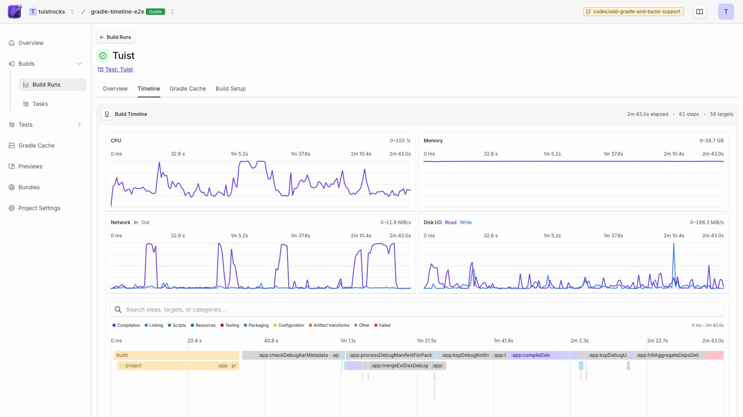
Task: Open the Test: Tuist link
Action: coord(119,69)
